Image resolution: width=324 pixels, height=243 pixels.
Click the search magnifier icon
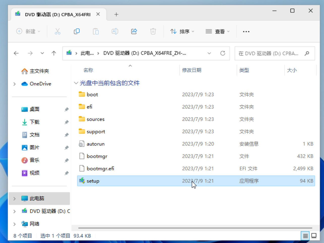[x=307, y=53]
